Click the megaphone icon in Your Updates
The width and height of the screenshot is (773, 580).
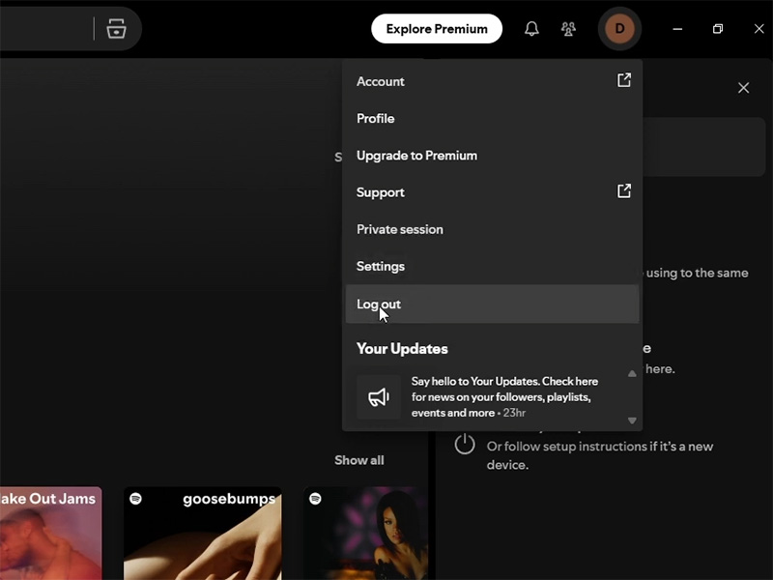point(379,397)
